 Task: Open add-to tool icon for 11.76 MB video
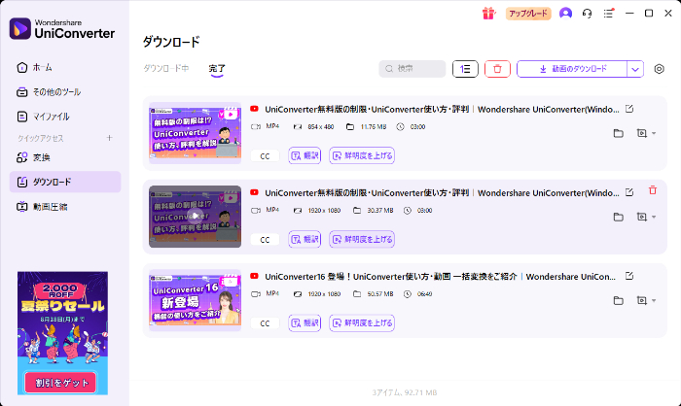pos(641,133)
